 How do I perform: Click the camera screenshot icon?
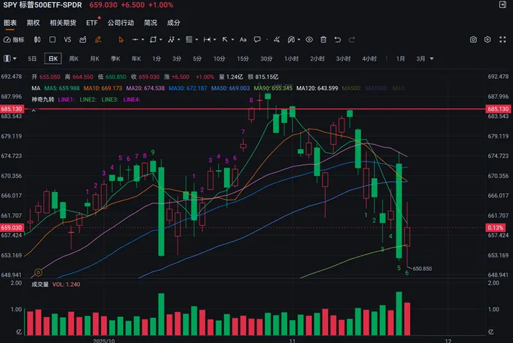[x=473, y=39]
